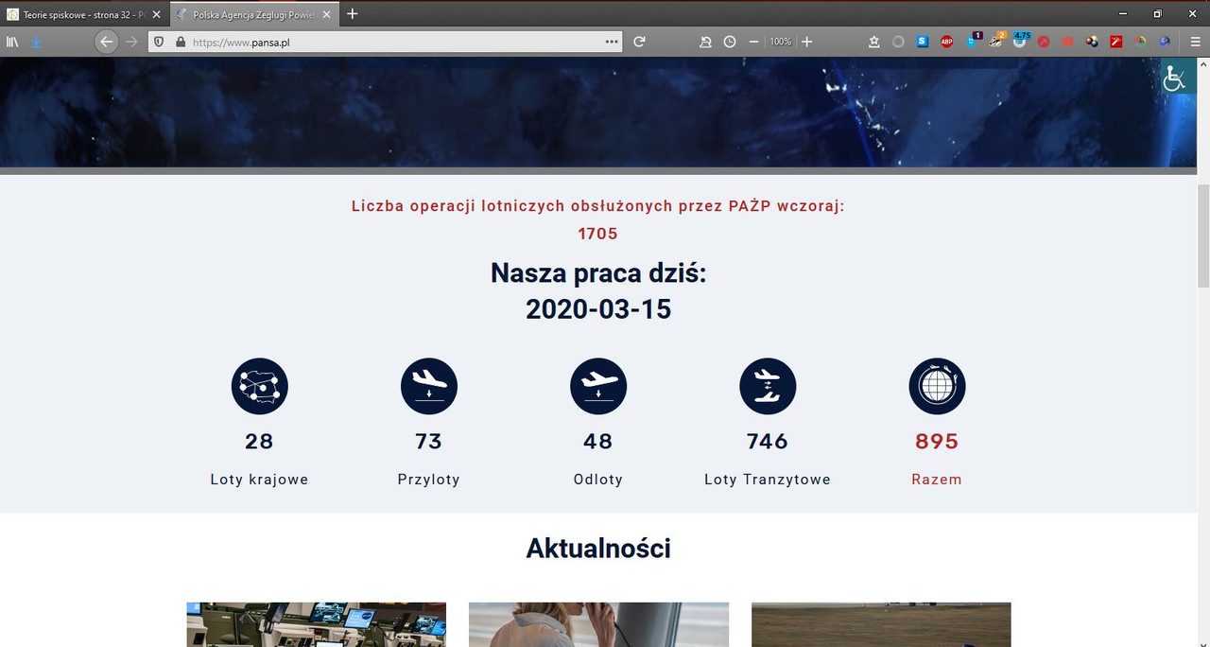
Task: Open extension with orange badge 2
Action: pyautogui.click(x=996, y=40)
